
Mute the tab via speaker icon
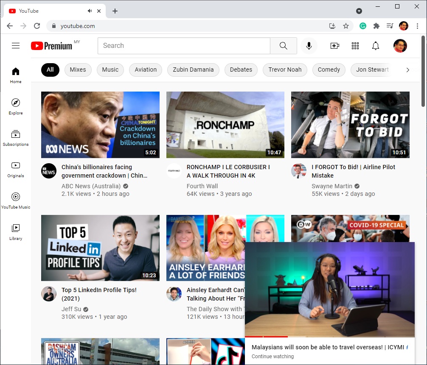pyautogui.click(x=90, y=11)
